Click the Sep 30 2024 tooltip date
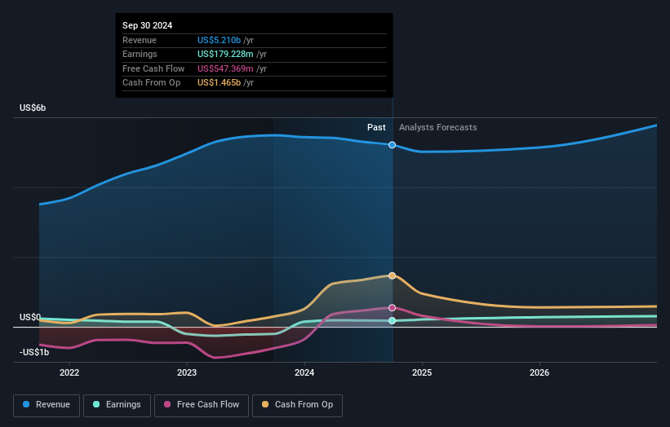Image resolution: width=670 pixels, height=427 pixels. click(148, 25)
